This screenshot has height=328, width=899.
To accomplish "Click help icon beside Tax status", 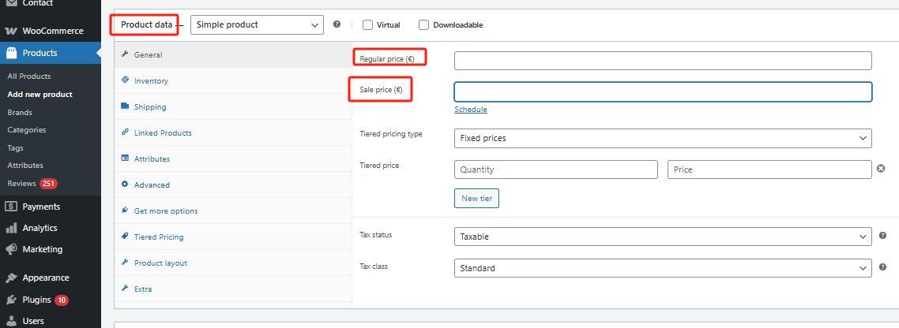I will tap(883, 235).
